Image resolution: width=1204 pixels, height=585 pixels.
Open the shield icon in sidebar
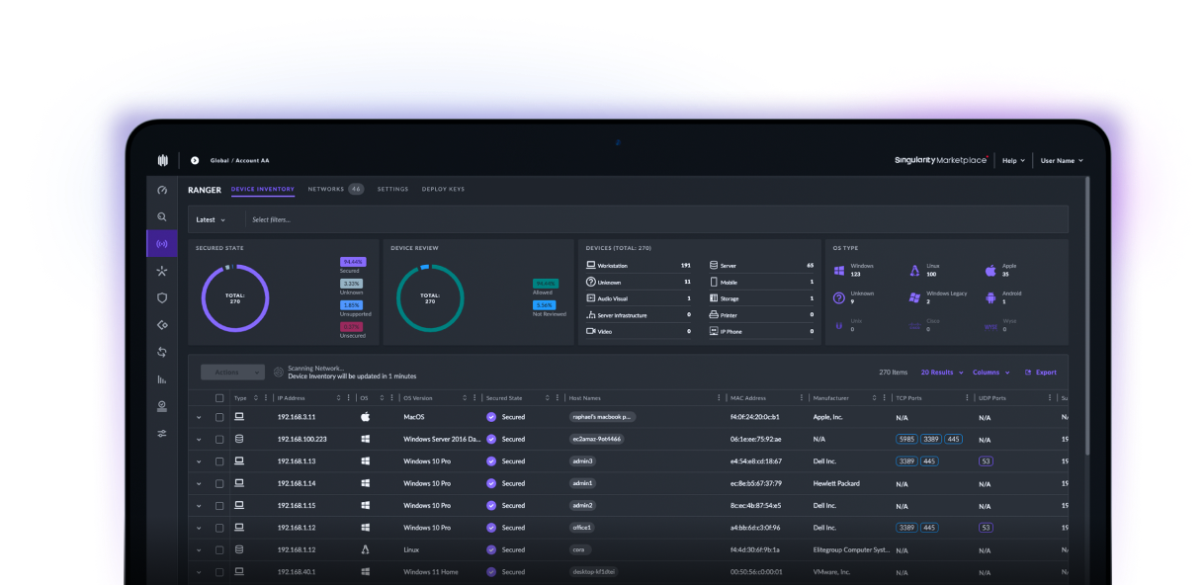pyautogui.click(x=162, y=297)
